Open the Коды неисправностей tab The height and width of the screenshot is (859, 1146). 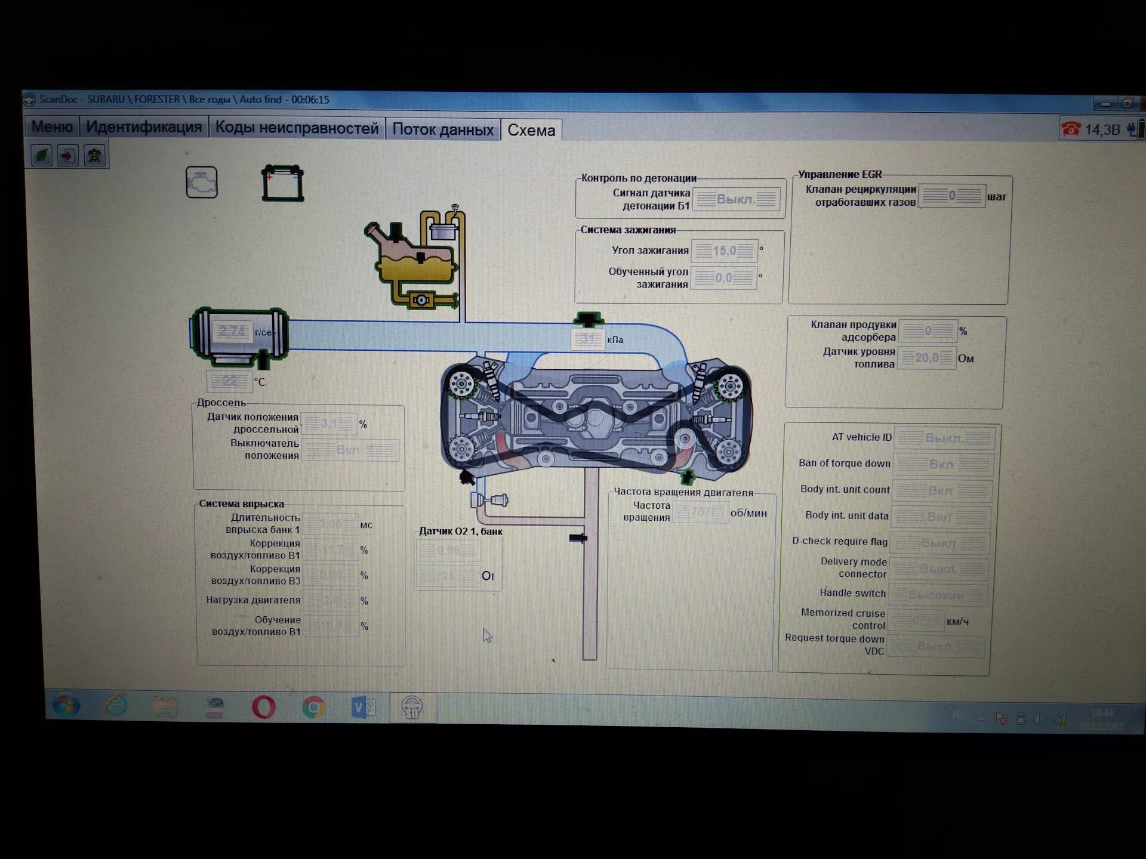297,128
